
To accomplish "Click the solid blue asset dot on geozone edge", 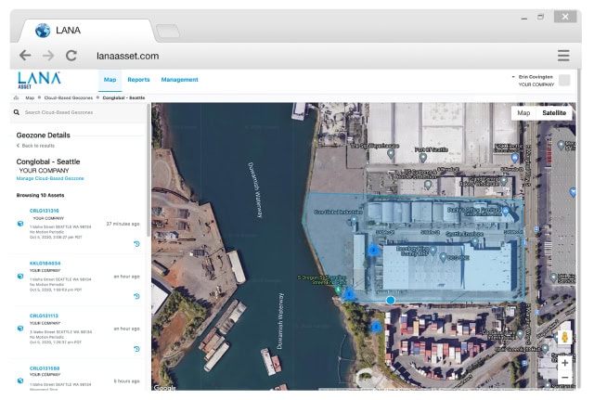I will tap(390, 300).
